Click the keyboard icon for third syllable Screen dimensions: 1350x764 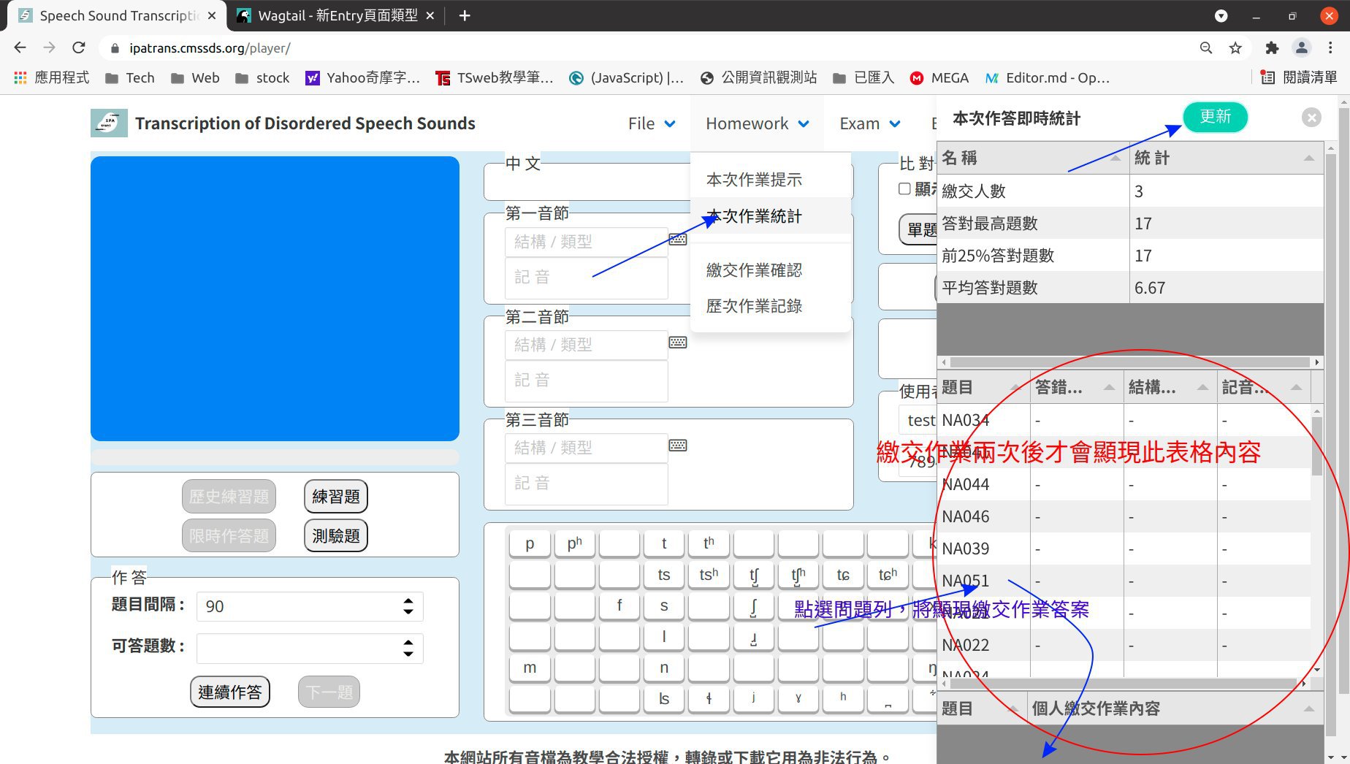(x=677, y=446)
